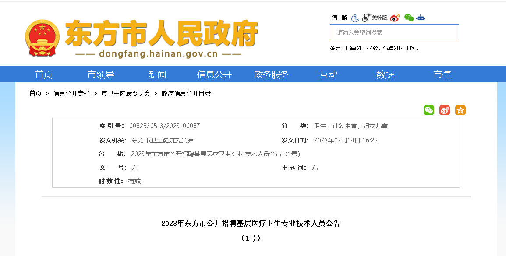
Task: Open 政府信息公开目录 breadcrumb link
Action: click(x=186, y=94)
